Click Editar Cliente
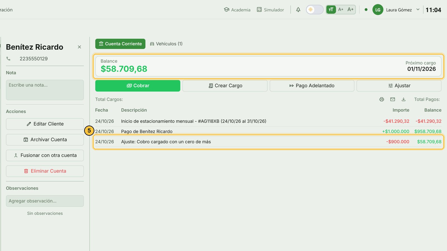Viewport: 447px width, 251px height. pyautogui.click(x=45, y=124)
